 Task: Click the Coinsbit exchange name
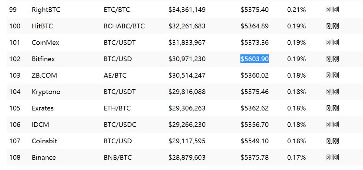point(45,141)
